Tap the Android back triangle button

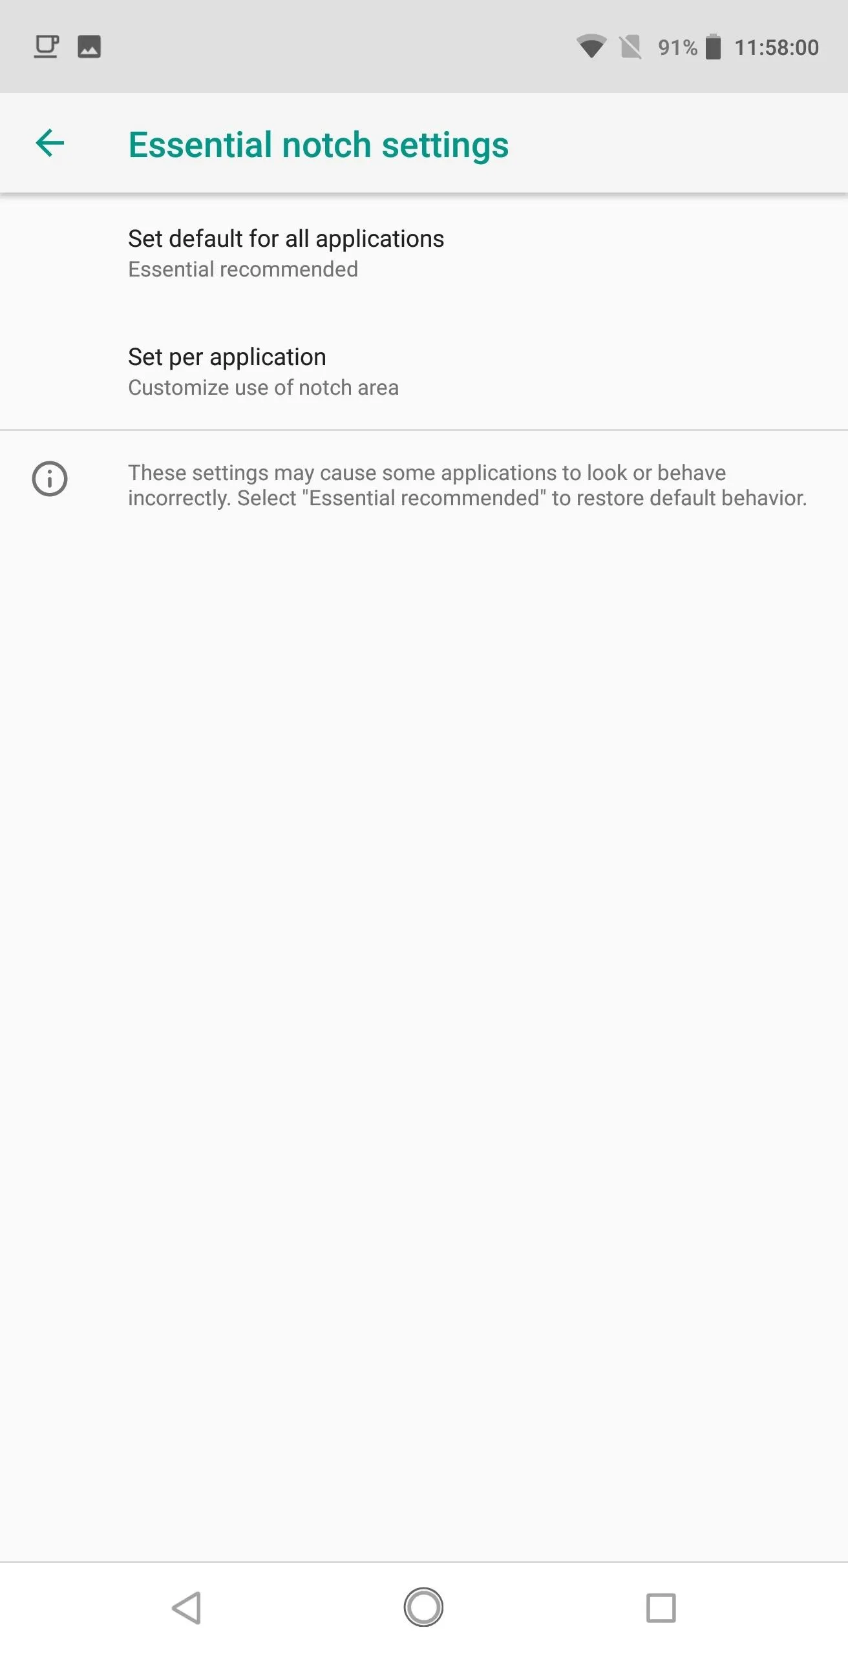click(x=187, y=1607)
